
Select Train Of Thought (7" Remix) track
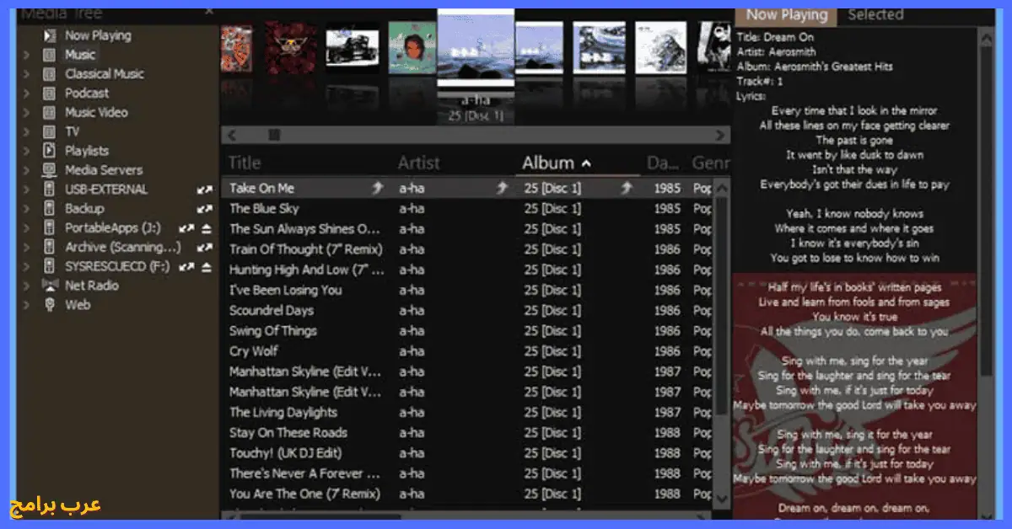[x=306, y=249]
